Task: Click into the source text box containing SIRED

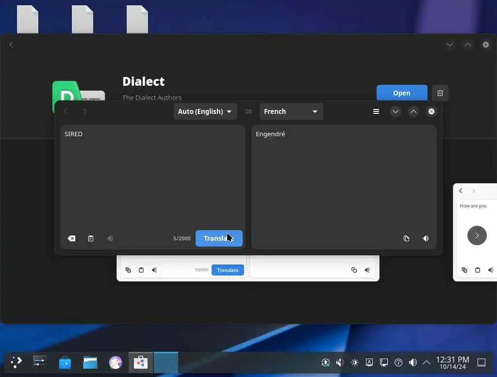Action: coord(152,177)
